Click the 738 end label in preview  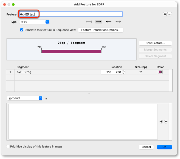[104, 47]
